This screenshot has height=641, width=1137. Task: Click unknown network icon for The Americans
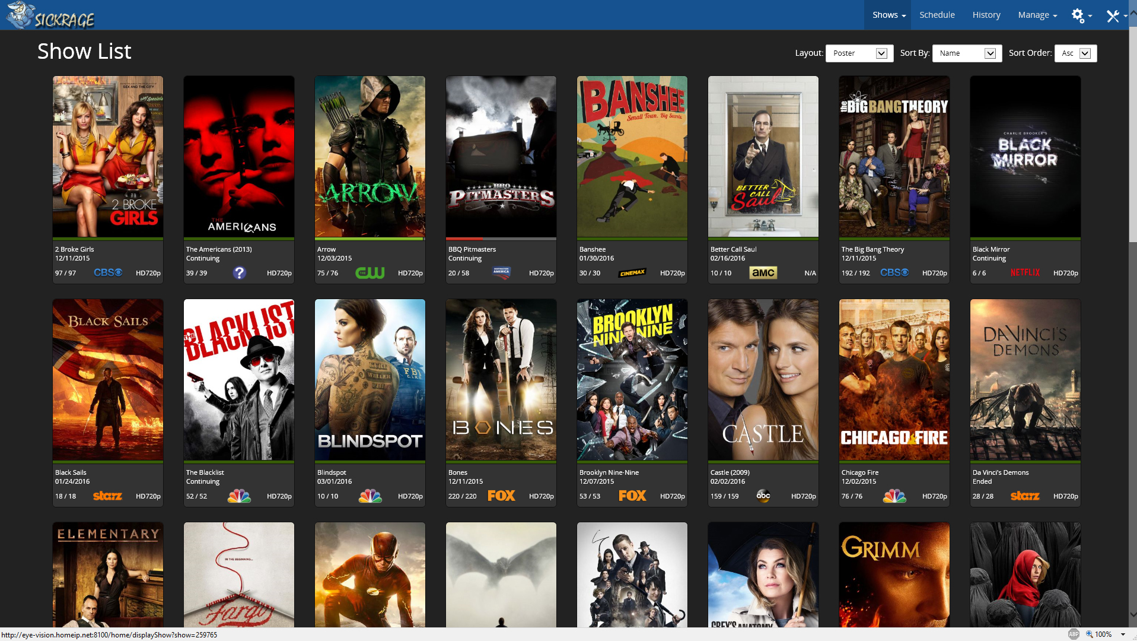239,272
